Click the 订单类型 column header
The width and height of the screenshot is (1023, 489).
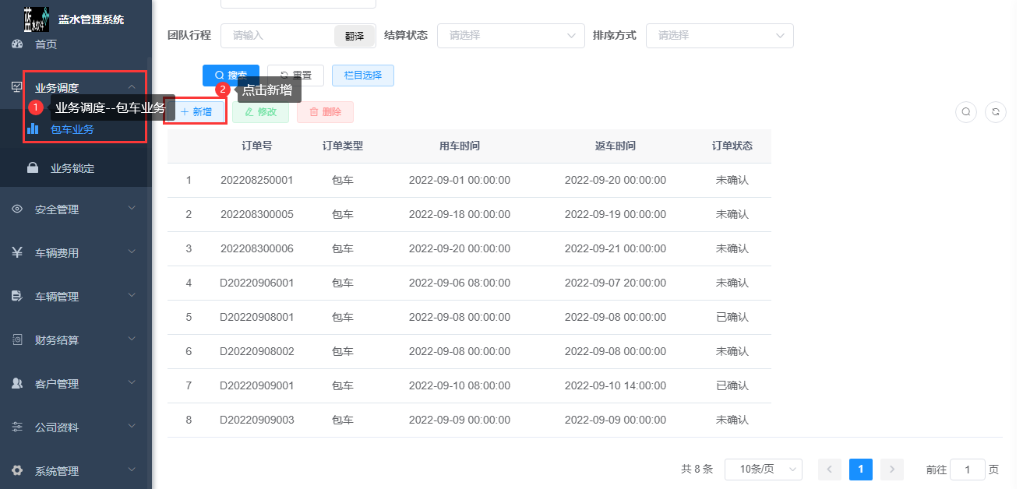tap(343, 146)
